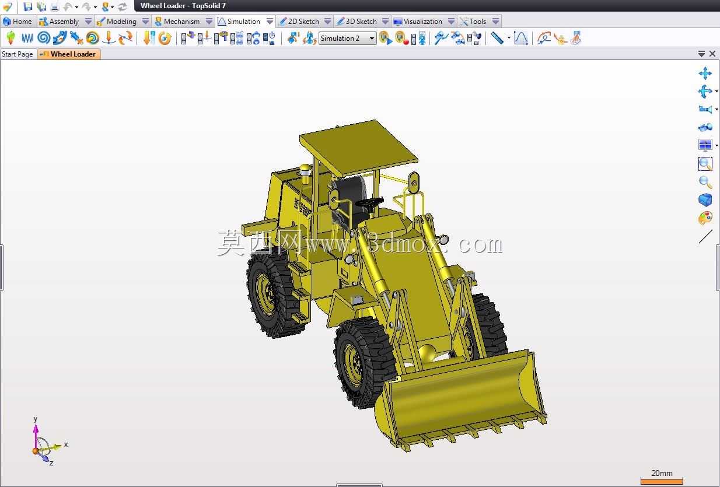Click the Save All icon

click(41, 6)
